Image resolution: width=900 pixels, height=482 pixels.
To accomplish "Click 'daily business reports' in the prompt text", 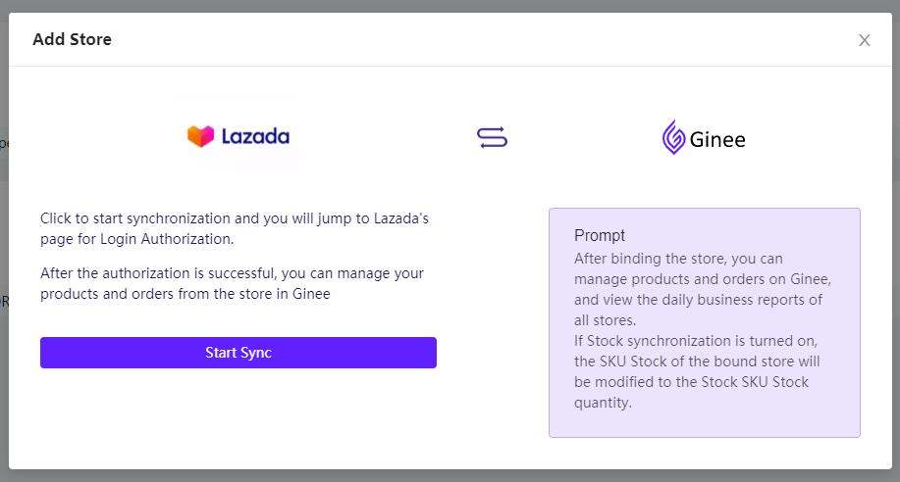I will click(x=742, y=299).
